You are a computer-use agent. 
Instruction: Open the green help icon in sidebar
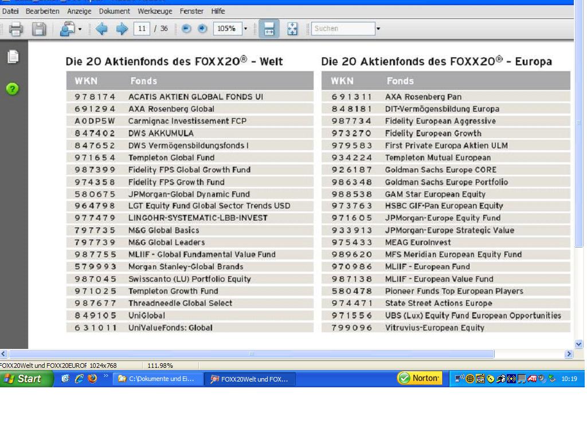click(x=13, y=89)
